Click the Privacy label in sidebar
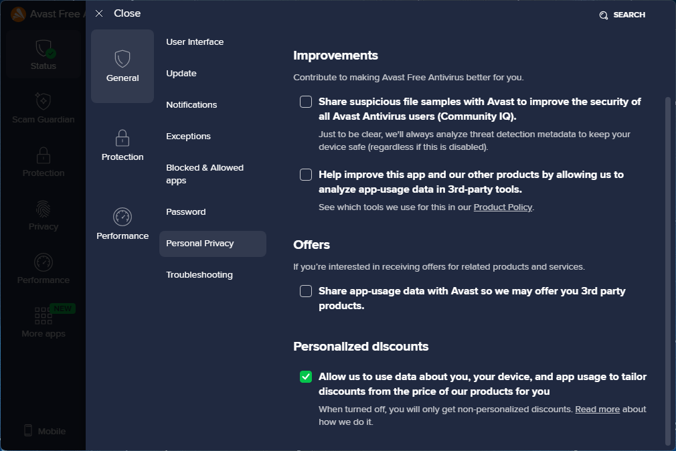Image resolution: width=676 pixels, height=451 pixels. point(43,226)
